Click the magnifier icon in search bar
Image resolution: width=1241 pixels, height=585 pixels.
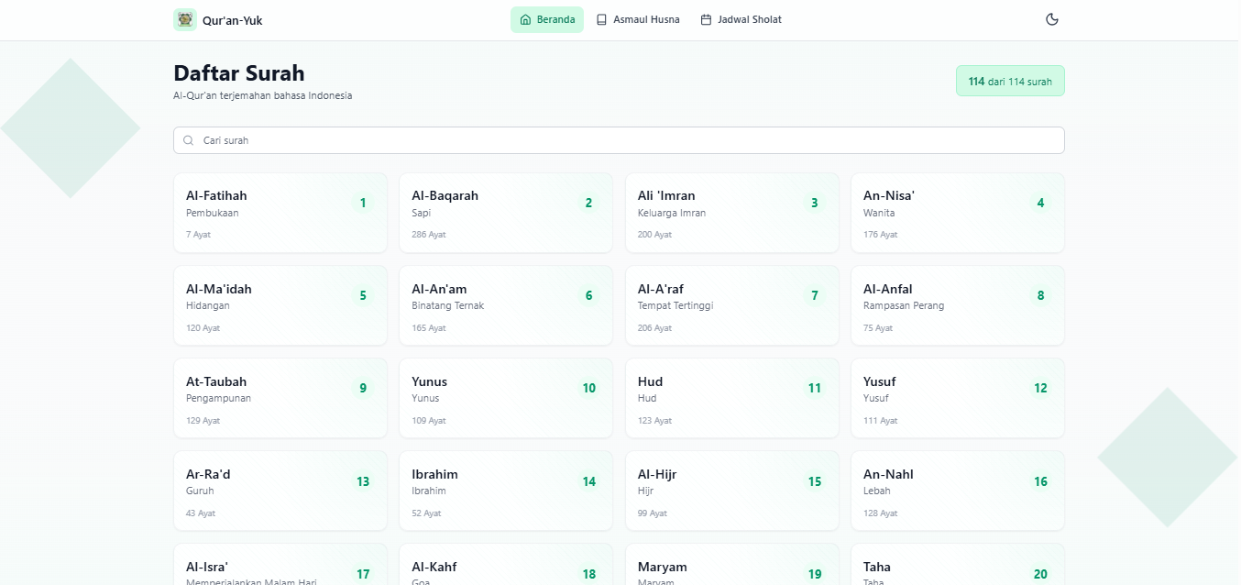point(189,140)
